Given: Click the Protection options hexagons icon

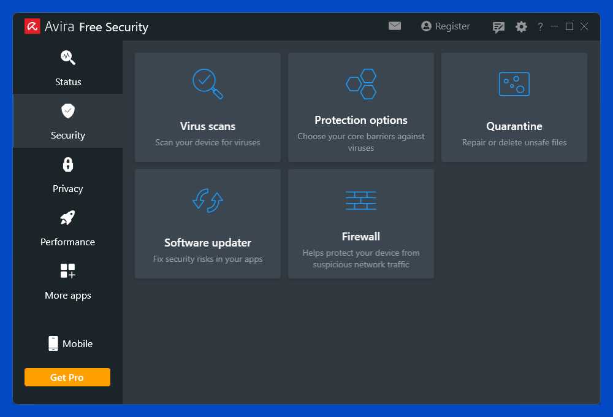Looking at the screenshot, I should [361, 84].
